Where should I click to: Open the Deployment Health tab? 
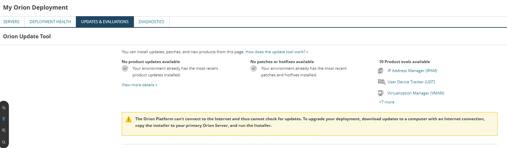pos(50,22)
